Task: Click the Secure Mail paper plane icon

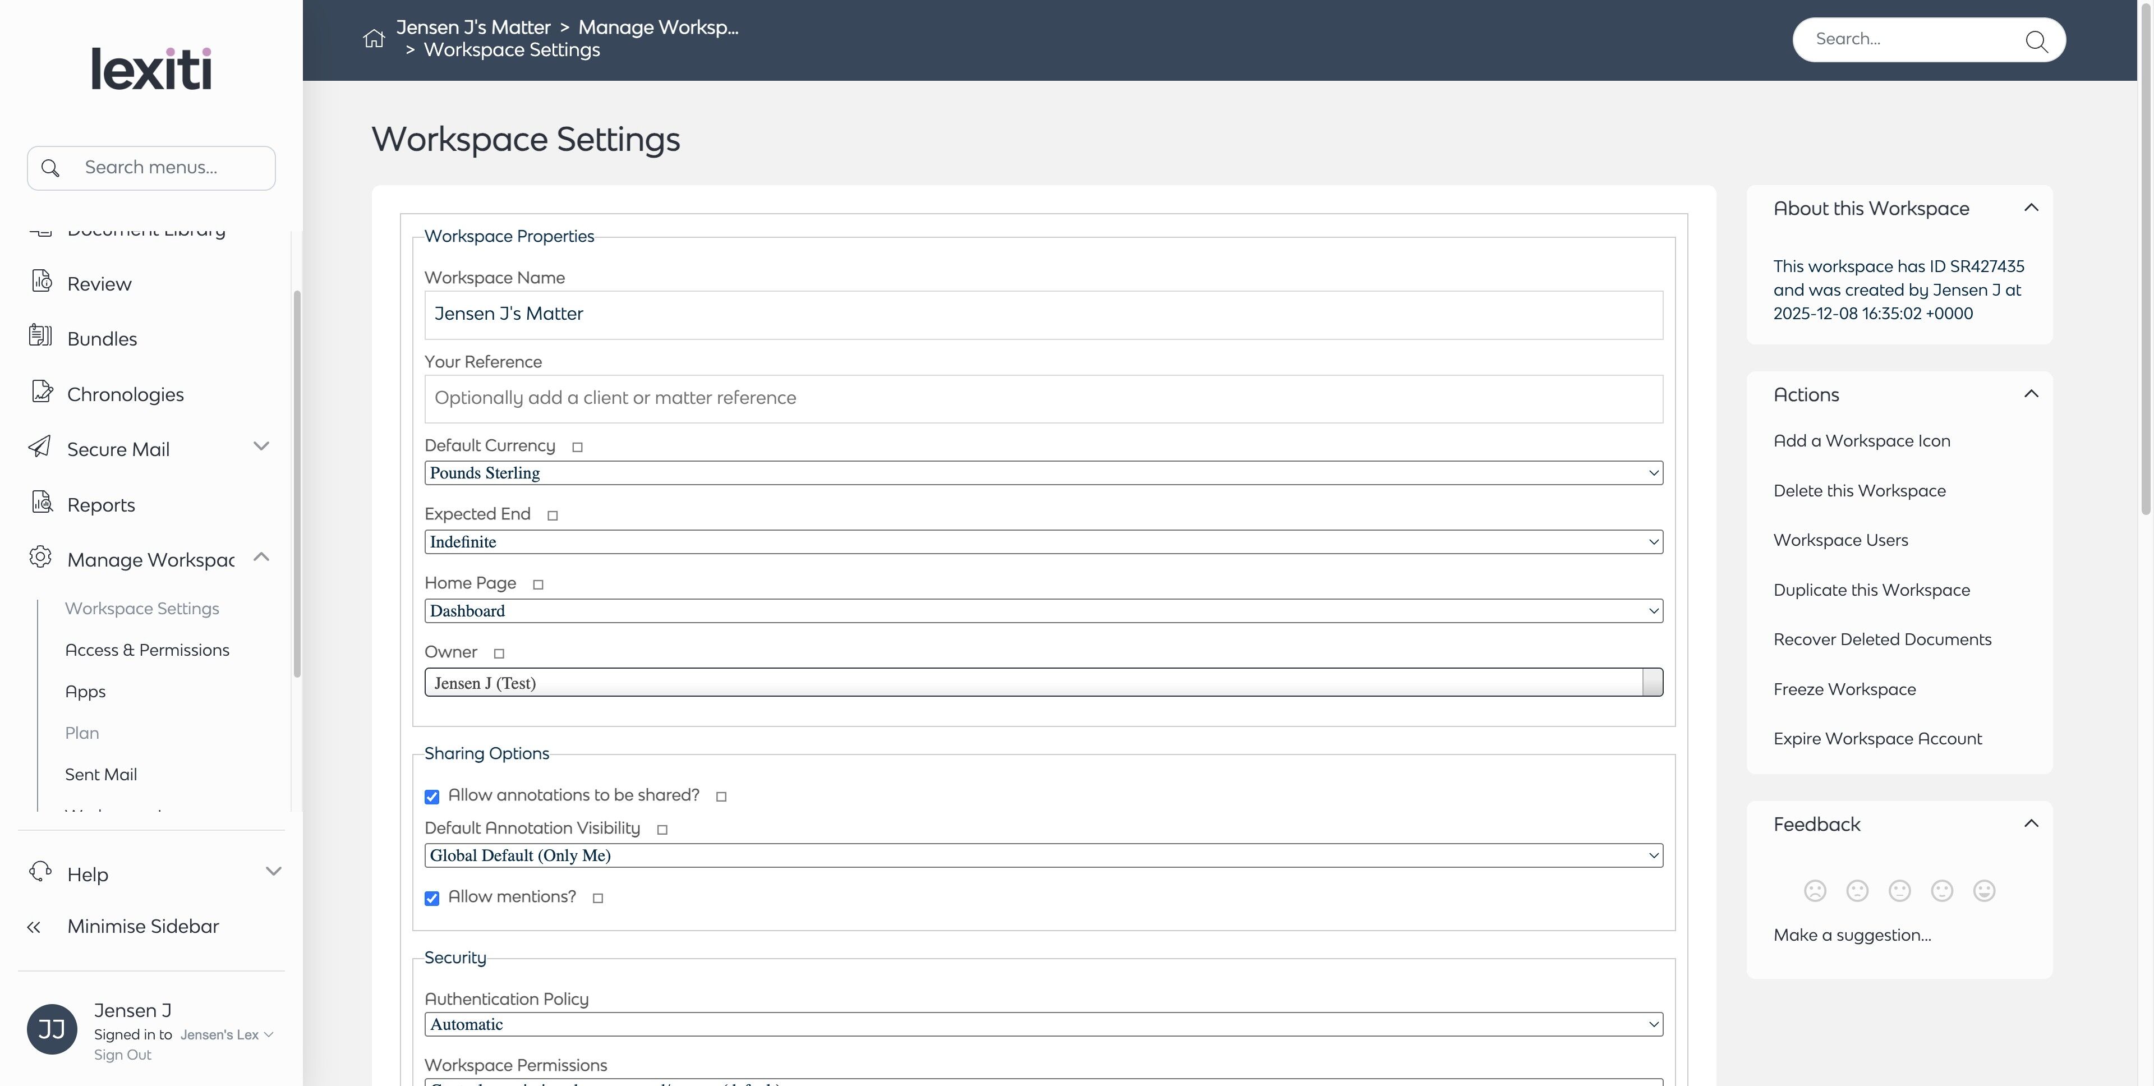Action: click(40, 447)
